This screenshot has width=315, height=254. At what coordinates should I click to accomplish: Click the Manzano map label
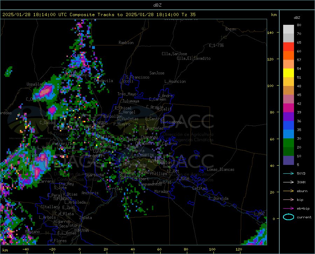coord(32,232)
